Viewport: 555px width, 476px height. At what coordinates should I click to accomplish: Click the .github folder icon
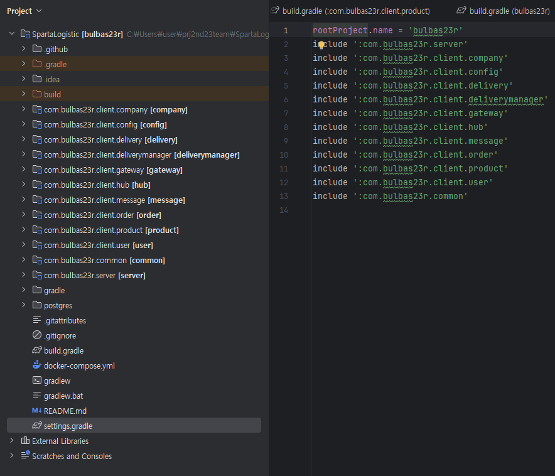[x=37, y=48]
